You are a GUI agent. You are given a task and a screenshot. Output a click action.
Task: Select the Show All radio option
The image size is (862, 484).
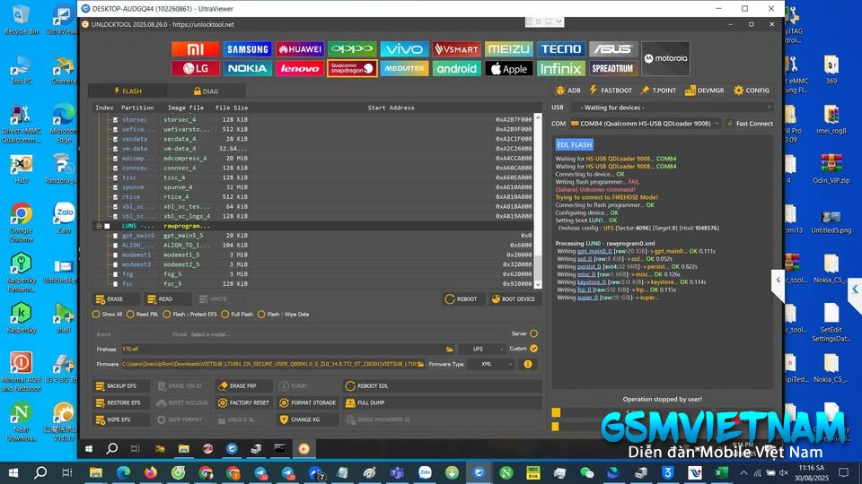(x=96, y=315)
